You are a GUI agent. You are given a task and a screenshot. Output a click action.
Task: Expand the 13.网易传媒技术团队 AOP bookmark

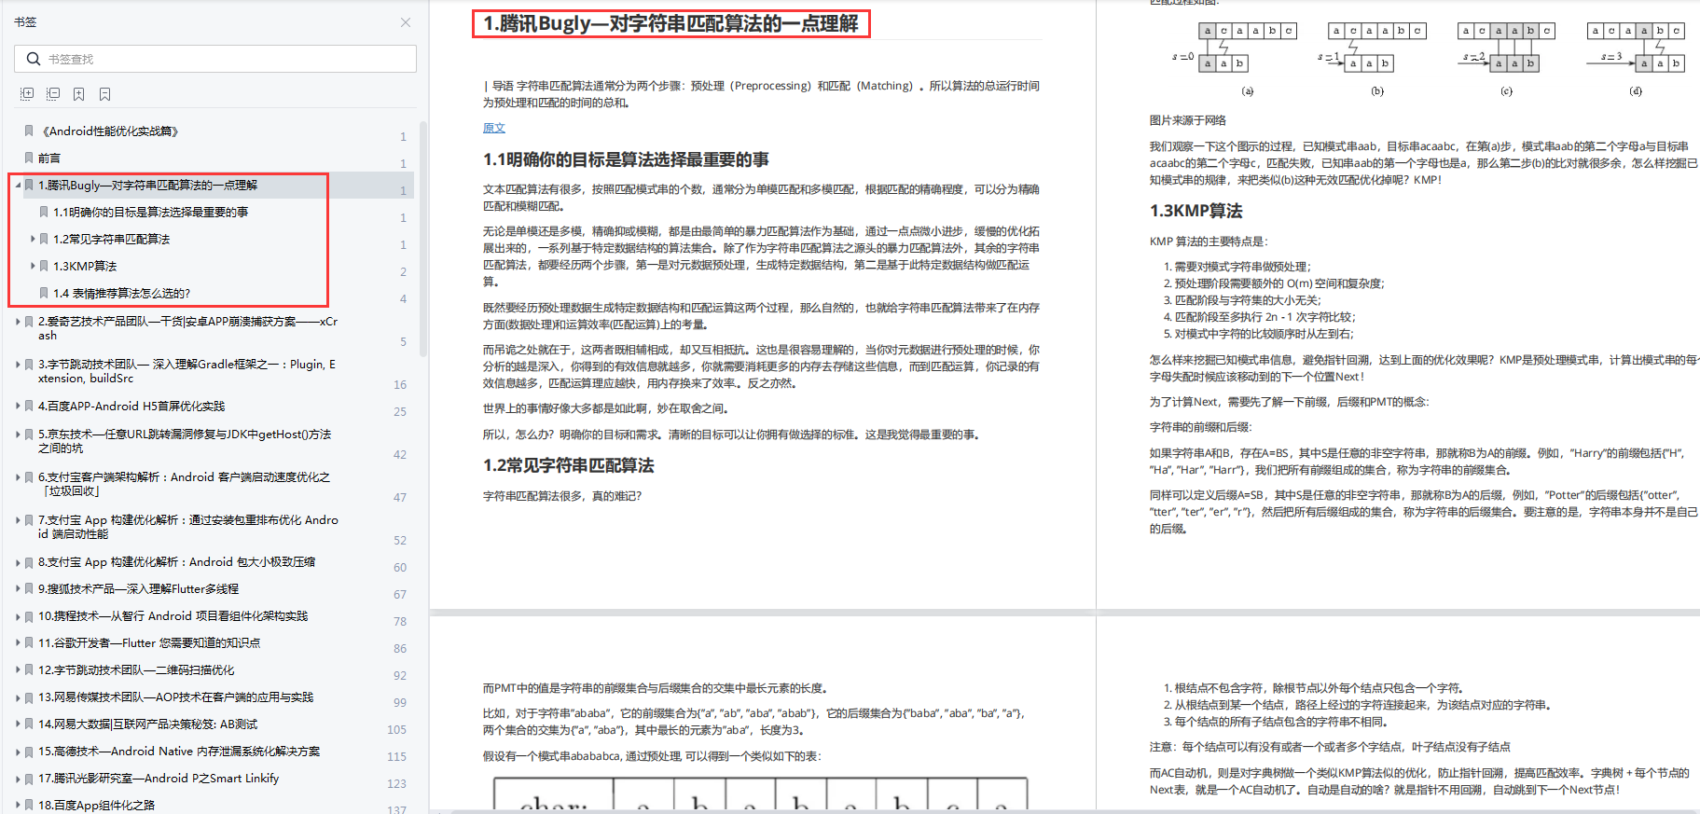[18, 697]
